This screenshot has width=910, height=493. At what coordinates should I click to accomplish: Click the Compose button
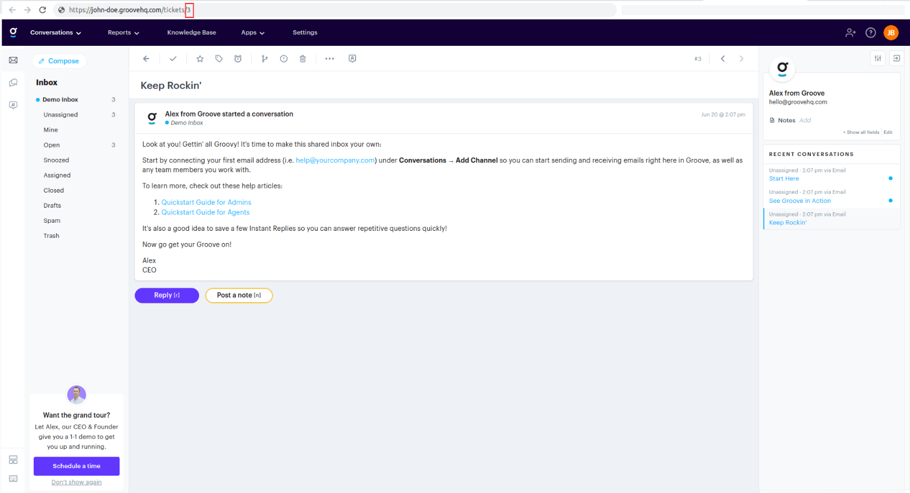[x=59, y=61]
